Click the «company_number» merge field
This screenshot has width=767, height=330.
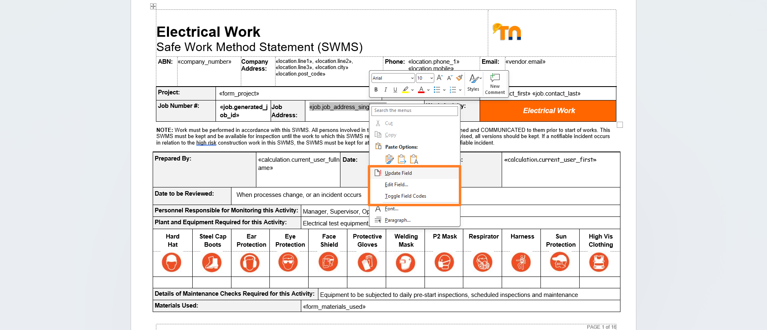click(205, 62)
